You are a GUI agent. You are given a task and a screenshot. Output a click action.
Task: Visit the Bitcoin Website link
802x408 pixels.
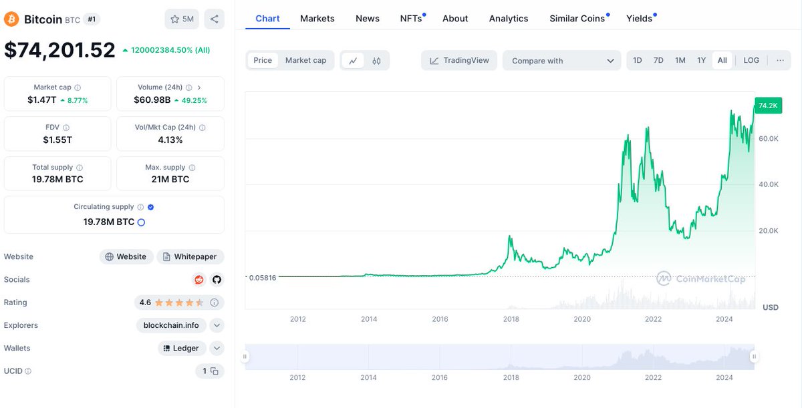tap(126, 257)
